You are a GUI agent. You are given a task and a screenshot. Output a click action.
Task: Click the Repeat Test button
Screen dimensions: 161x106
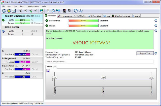(x=145, y=53)
